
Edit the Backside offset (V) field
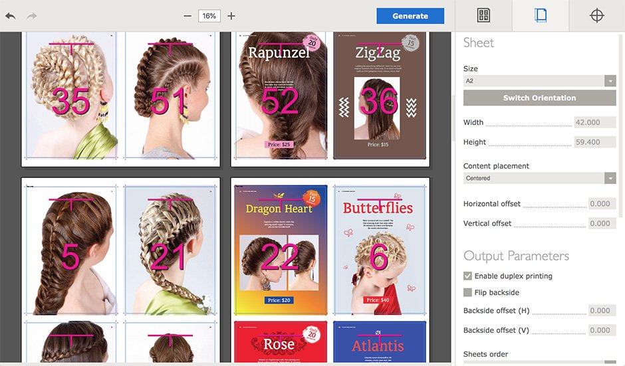[x=602, y=330]
